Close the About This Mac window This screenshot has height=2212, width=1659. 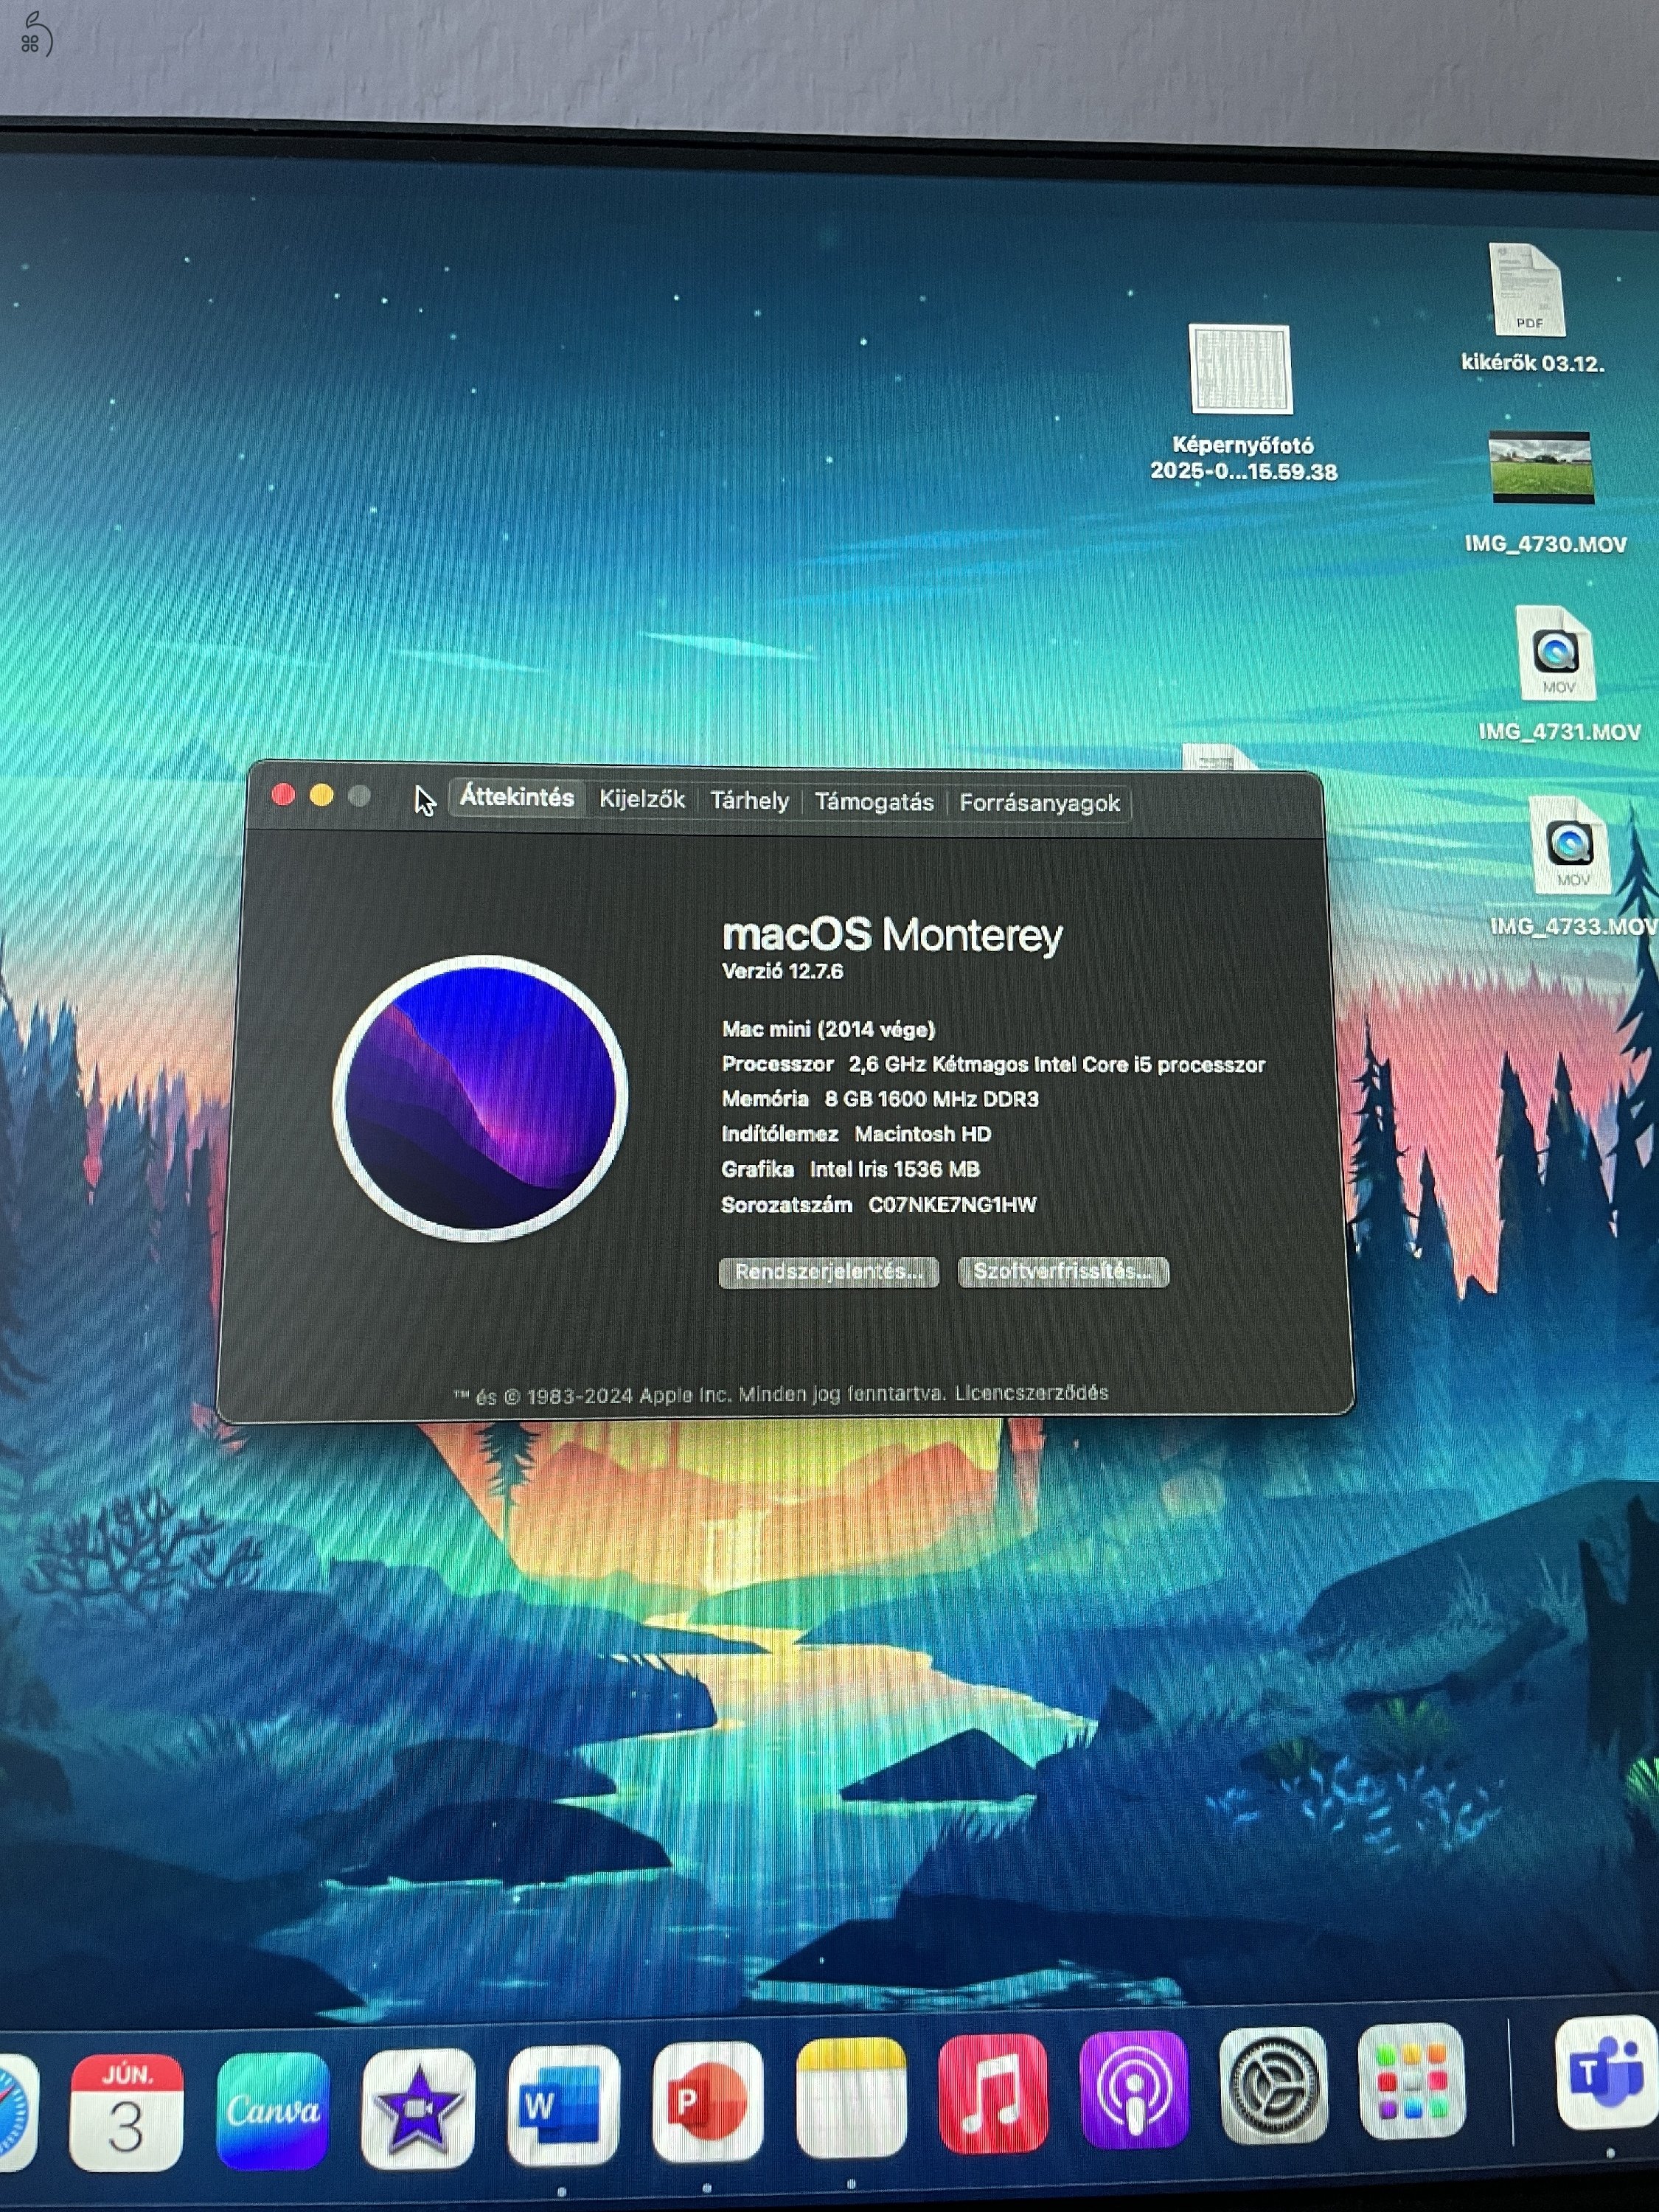(x=283, y=795)
